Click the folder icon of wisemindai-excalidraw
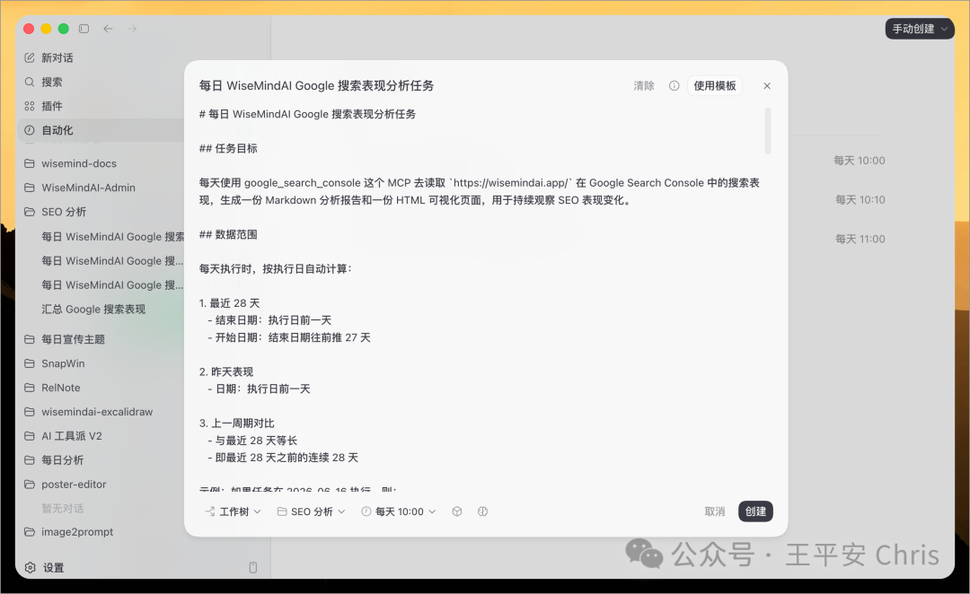This screenshot has width=970, height=594. click(29, 412)
